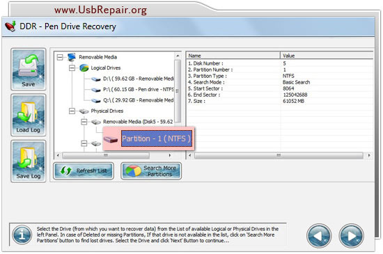This screenshot has width=383, height=254.
Task: Select the 'Partition Number' row
Action: click(x=280, y=70)
